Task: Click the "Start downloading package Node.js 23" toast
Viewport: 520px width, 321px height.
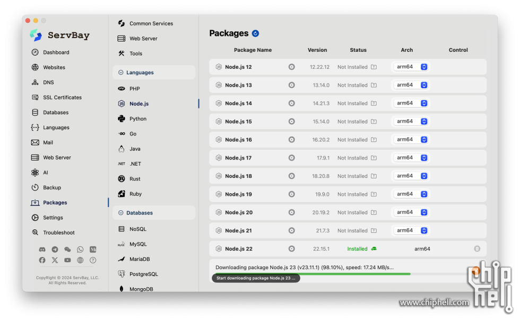Action: (x=256, y=278)
